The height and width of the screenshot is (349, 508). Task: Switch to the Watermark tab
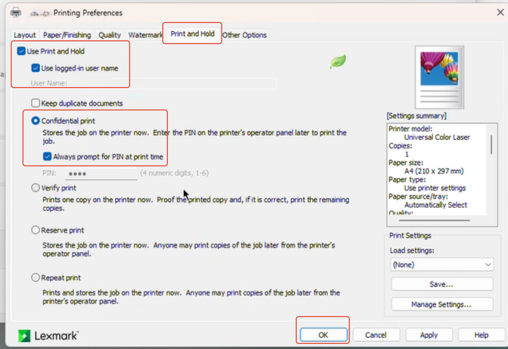tap(145, 35)
